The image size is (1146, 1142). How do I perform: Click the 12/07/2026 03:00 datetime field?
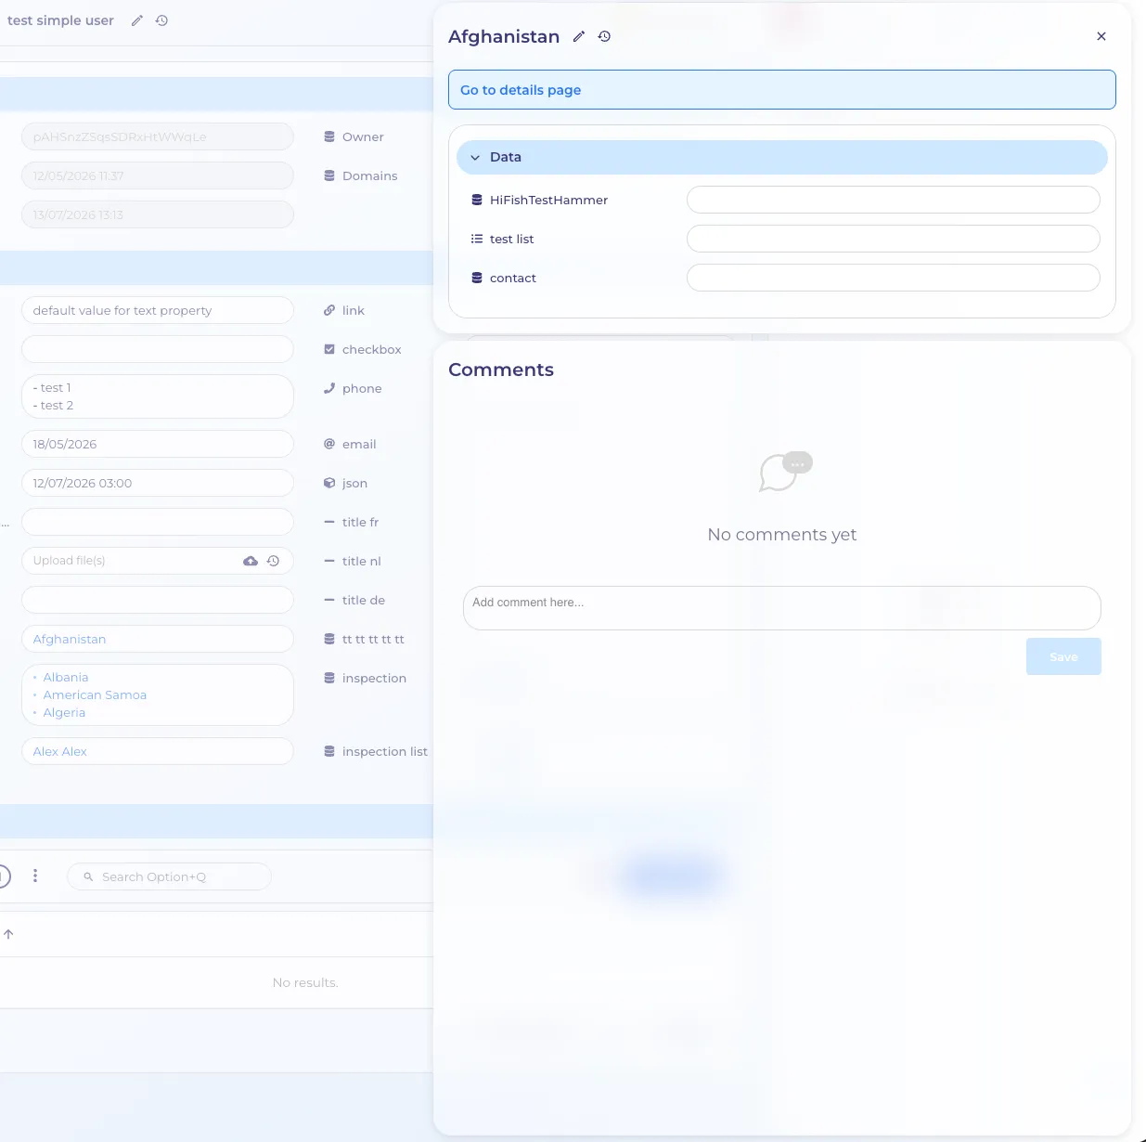(158, 483)
